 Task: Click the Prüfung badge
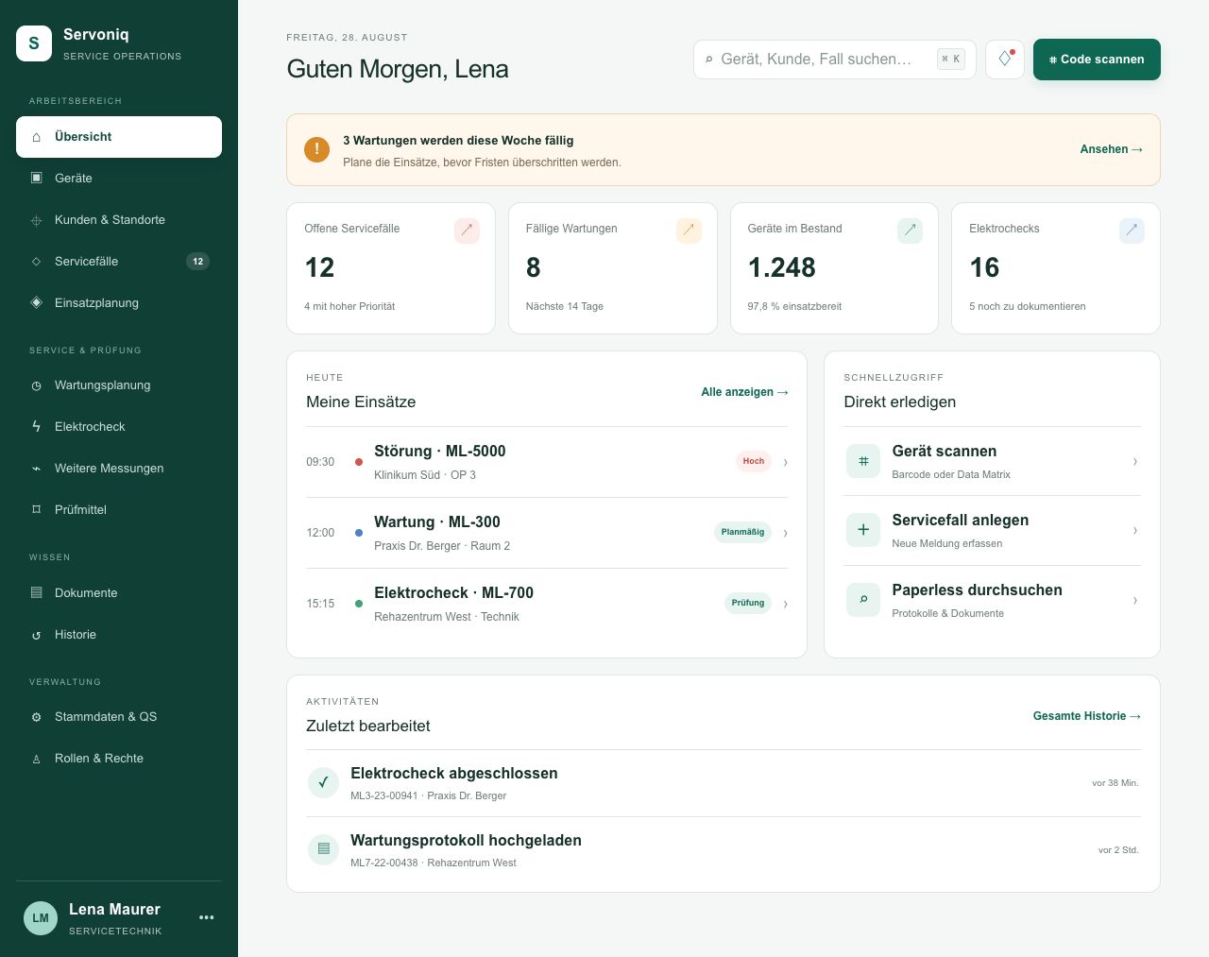(748, 603)
